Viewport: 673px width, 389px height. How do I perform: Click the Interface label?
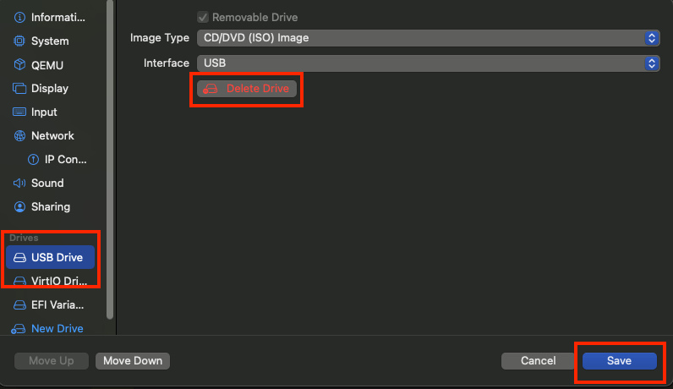(x=167, y=63)
